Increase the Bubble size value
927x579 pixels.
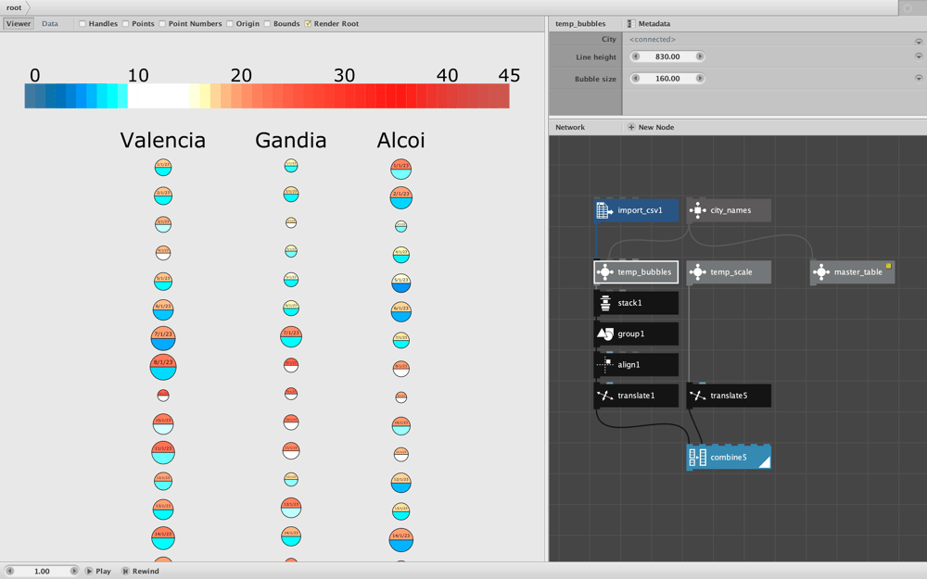click(x=699, y=78)
